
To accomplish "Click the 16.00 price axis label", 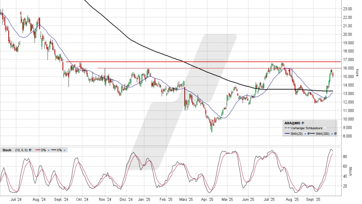I will pos(347,68).
